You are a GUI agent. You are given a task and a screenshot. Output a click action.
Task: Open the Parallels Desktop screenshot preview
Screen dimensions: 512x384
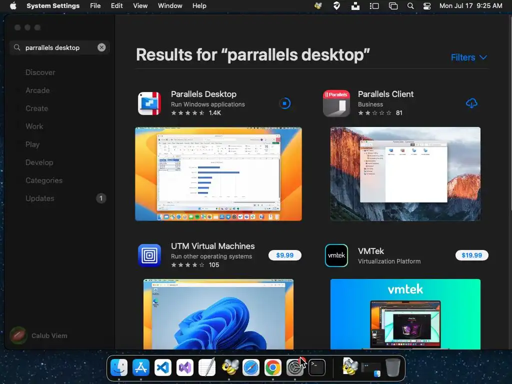pyautogui.click(x=218, y=174)
